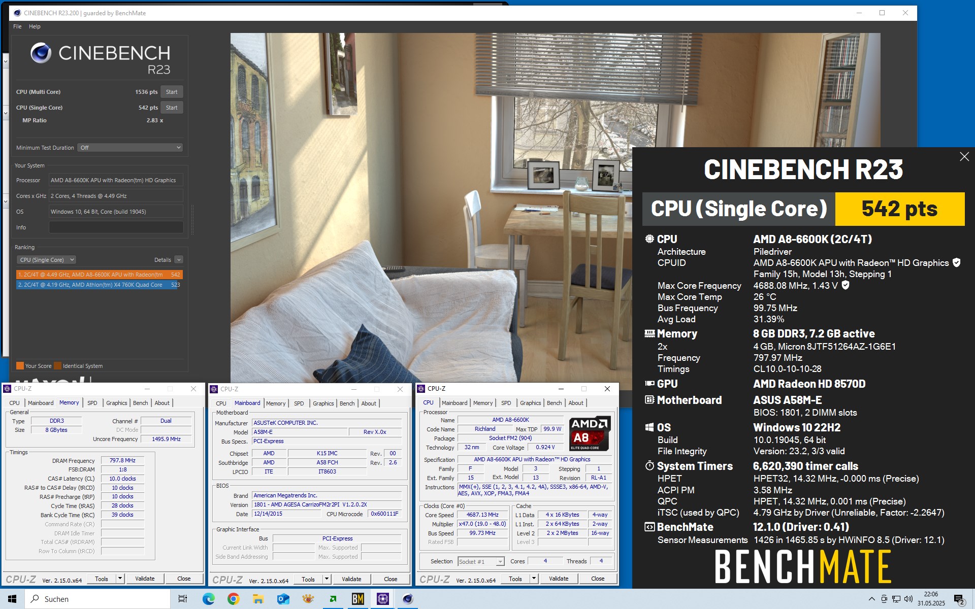Open the CPU (Single Core) ranking dropdown
975x609 pixels.
click(x=46, y=260)
